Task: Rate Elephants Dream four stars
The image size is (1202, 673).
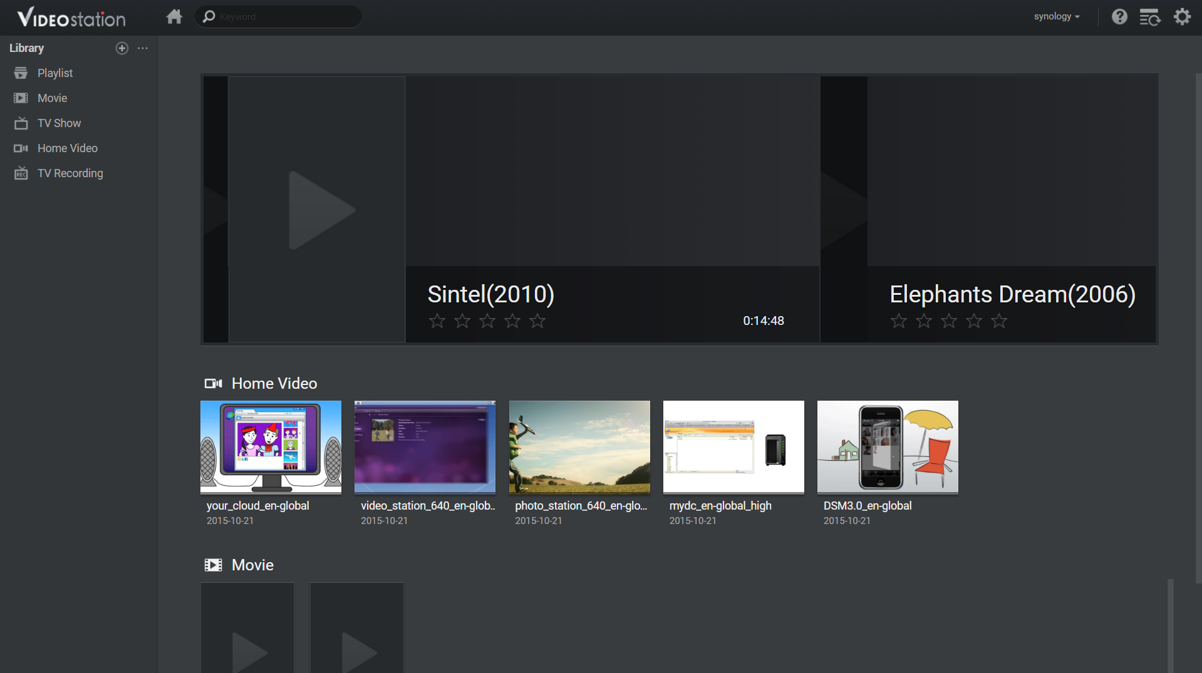Action: [974, 321]
